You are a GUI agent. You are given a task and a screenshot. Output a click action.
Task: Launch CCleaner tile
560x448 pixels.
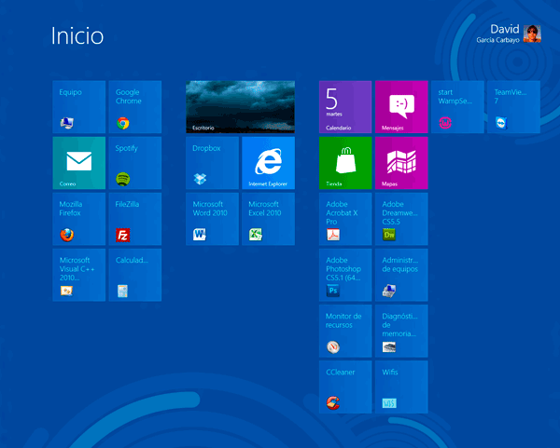click(345, 387)
